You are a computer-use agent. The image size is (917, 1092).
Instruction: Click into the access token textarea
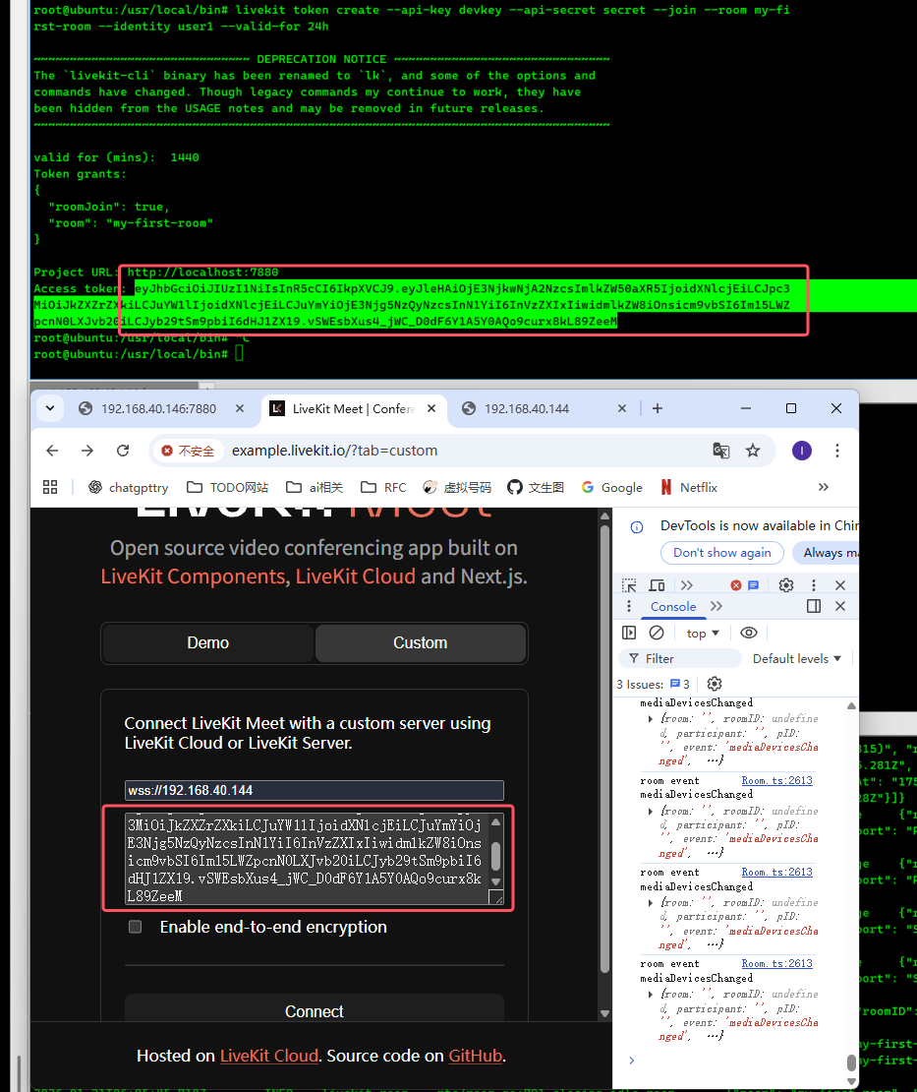[x=307, y=859]
